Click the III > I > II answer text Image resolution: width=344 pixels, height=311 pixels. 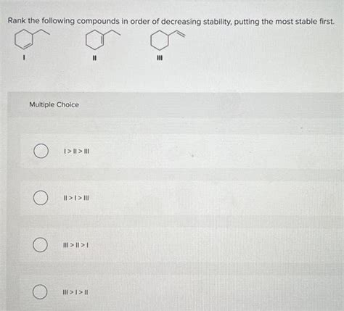[x=75, y=292]
